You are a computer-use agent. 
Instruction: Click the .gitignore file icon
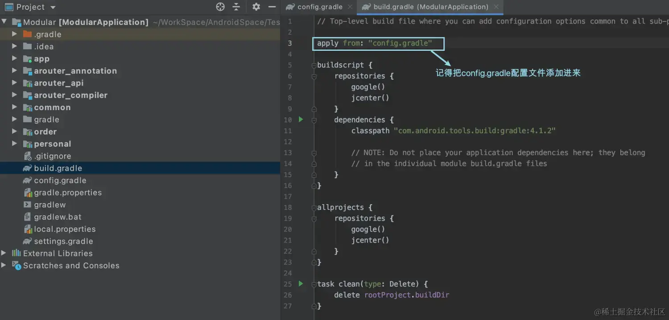pos(27,156)
